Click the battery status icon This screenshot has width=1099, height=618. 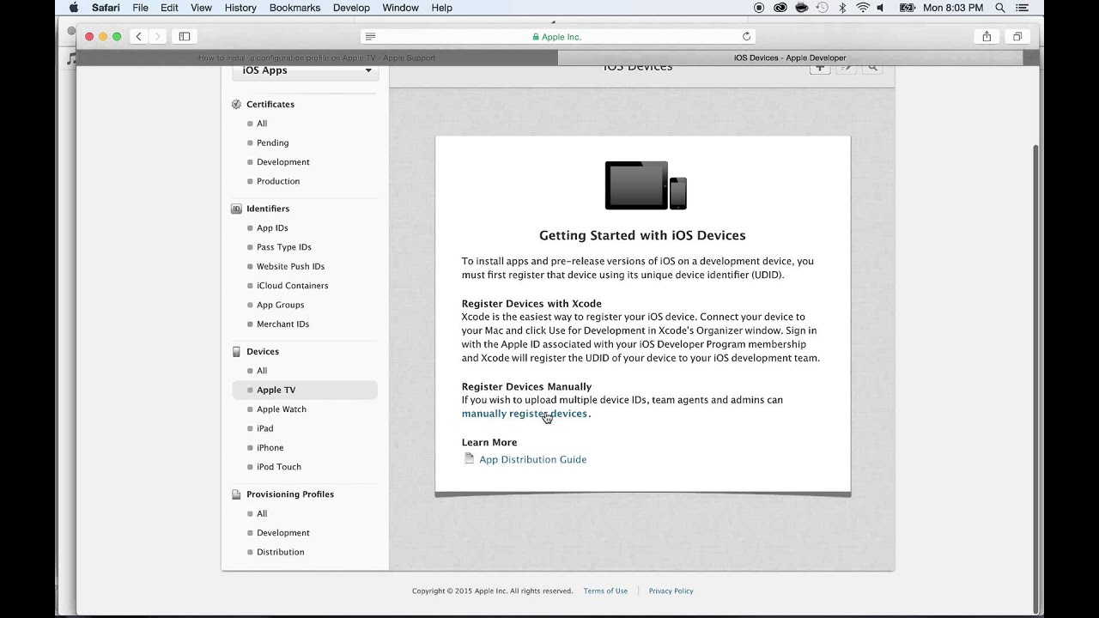coord(908,8)
